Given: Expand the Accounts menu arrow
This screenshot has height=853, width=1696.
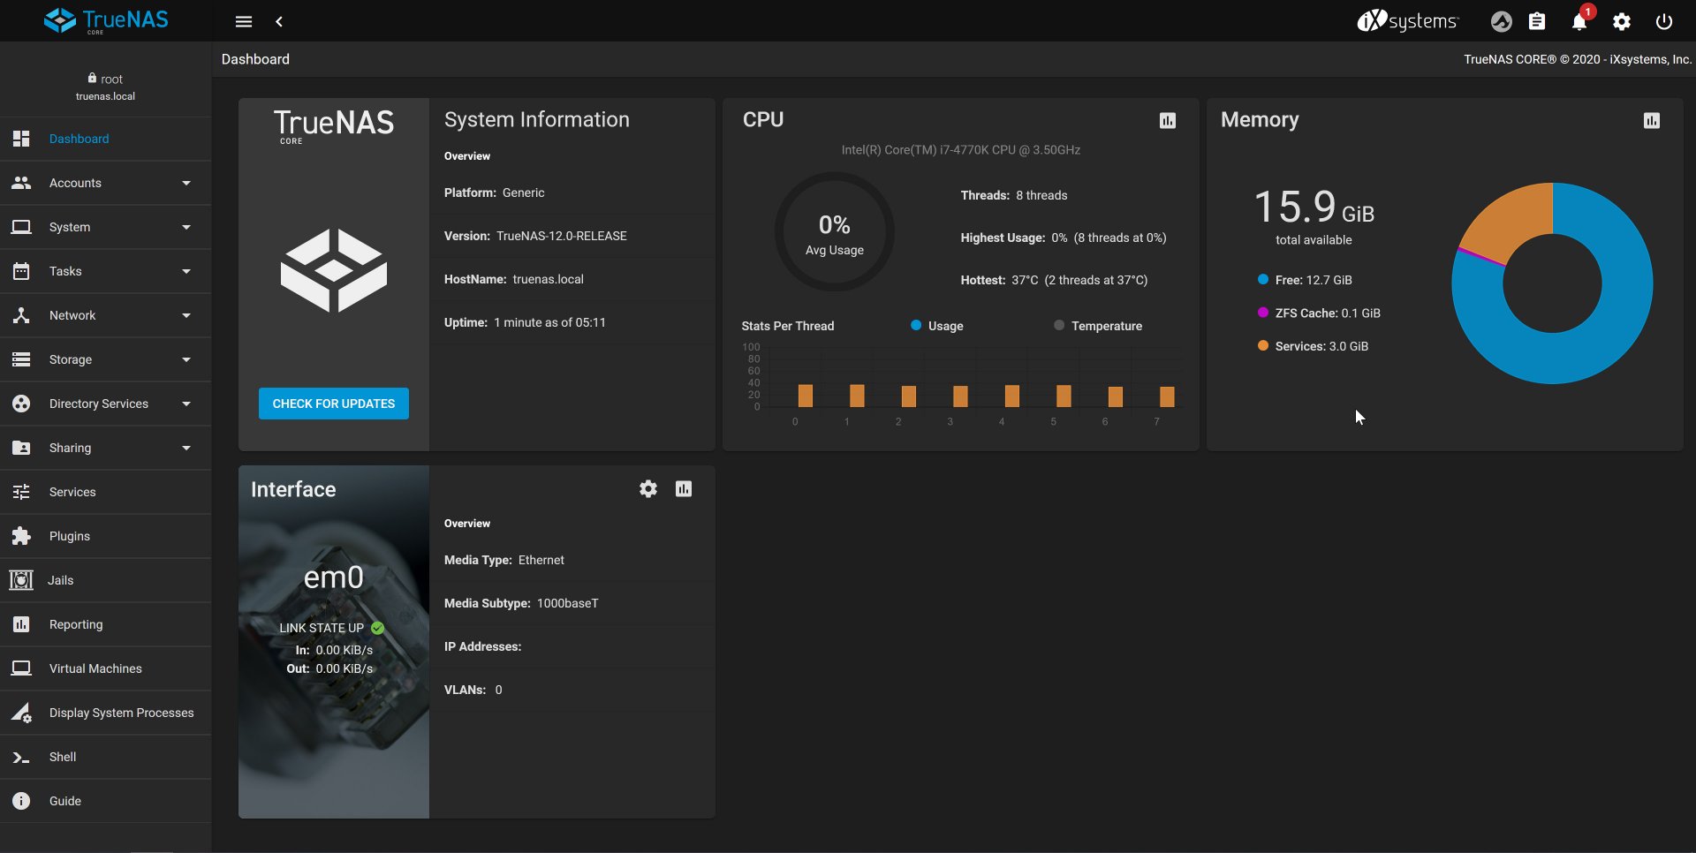Looking at the screenshot, I should (186, 183).
